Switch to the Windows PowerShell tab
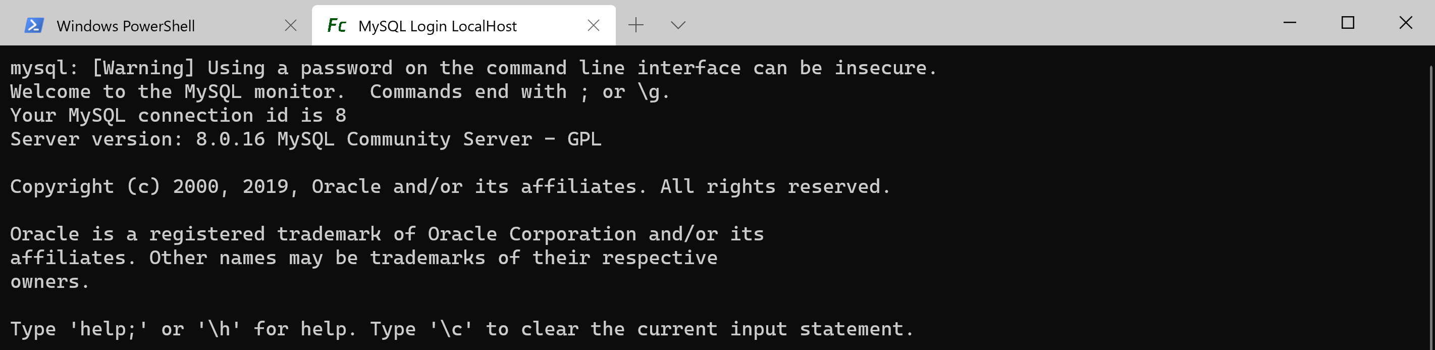1435x350 pixels. click(x=126, y=26)
